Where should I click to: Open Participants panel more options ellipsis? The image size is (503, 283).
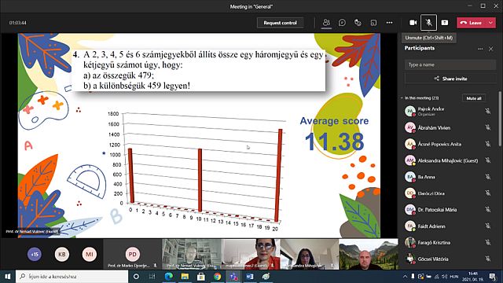[x=480, y=49]
